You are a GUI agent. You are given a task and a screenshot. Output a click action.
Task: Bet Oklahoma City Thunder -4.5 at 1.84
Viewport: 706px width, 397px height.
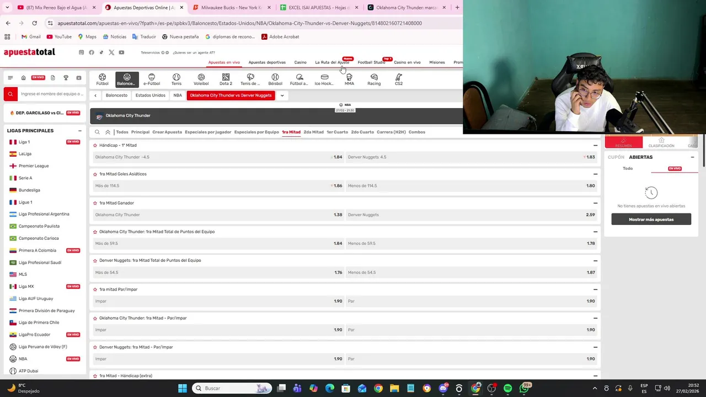(218, 157)
